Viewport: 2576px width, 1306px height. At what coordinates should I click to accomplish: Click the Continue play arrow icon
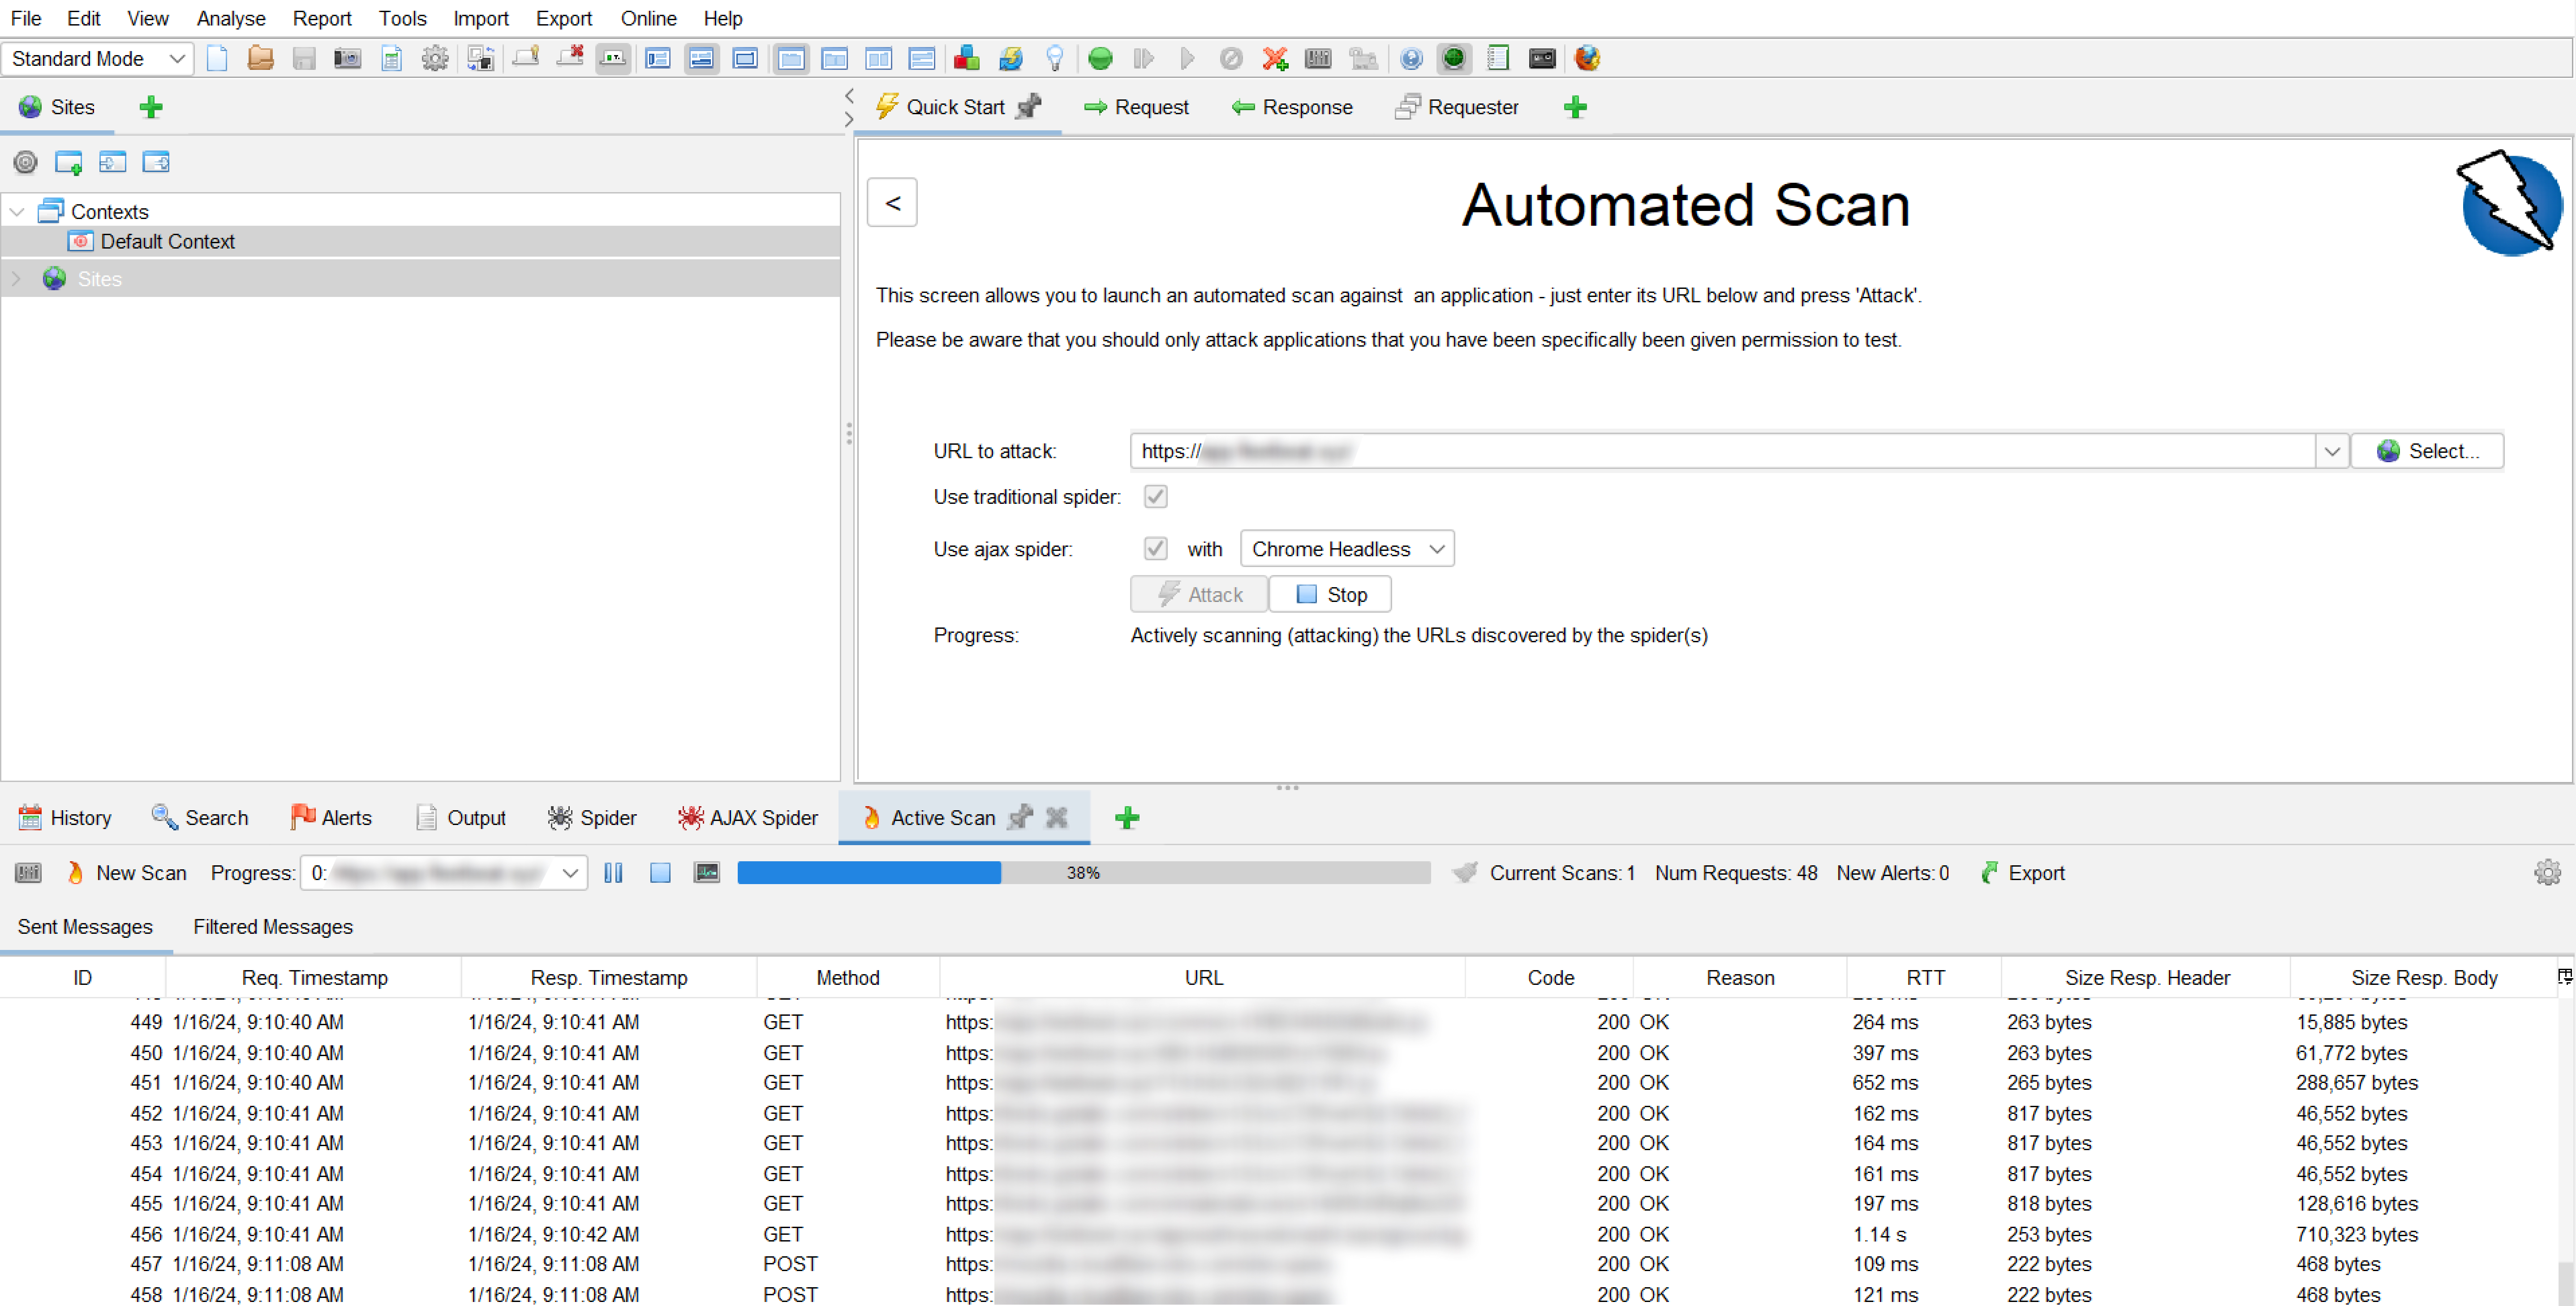(x=1187, y=58)
